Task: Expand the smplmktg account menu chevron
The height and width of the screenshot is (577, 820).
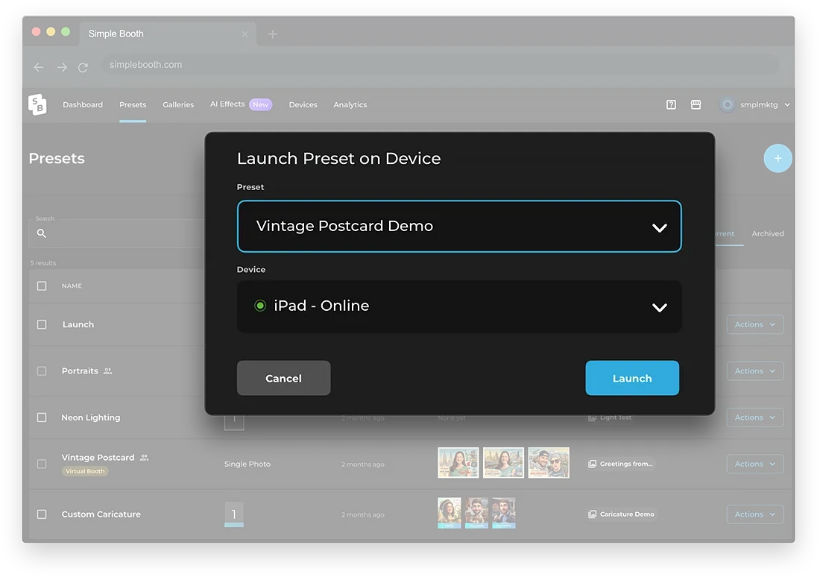Action: (787, 104)
